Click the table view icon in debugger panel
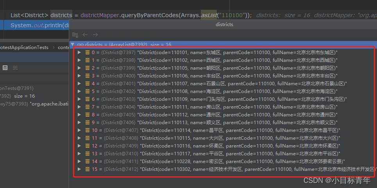The width and height of the screenshot is (377, 188). [5, 68]
